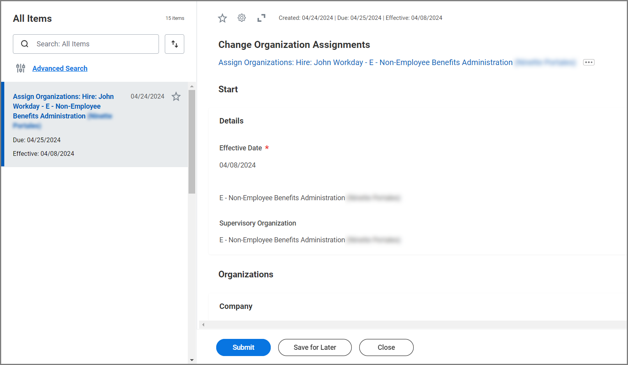Select Assign Organizations: Hire: John Workday item
Screen dimensions: 628x365
click(x=95, y=125)
